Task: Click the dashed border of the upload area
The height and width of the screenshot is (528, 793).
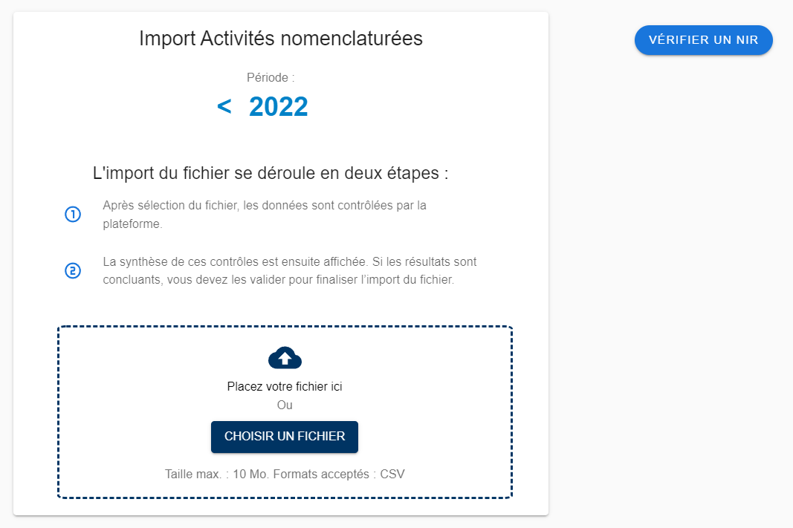Action: [x=285, y=325]
